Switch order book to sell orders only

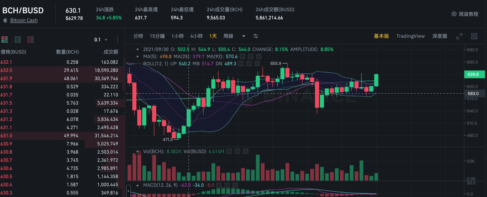click(31, 40)
